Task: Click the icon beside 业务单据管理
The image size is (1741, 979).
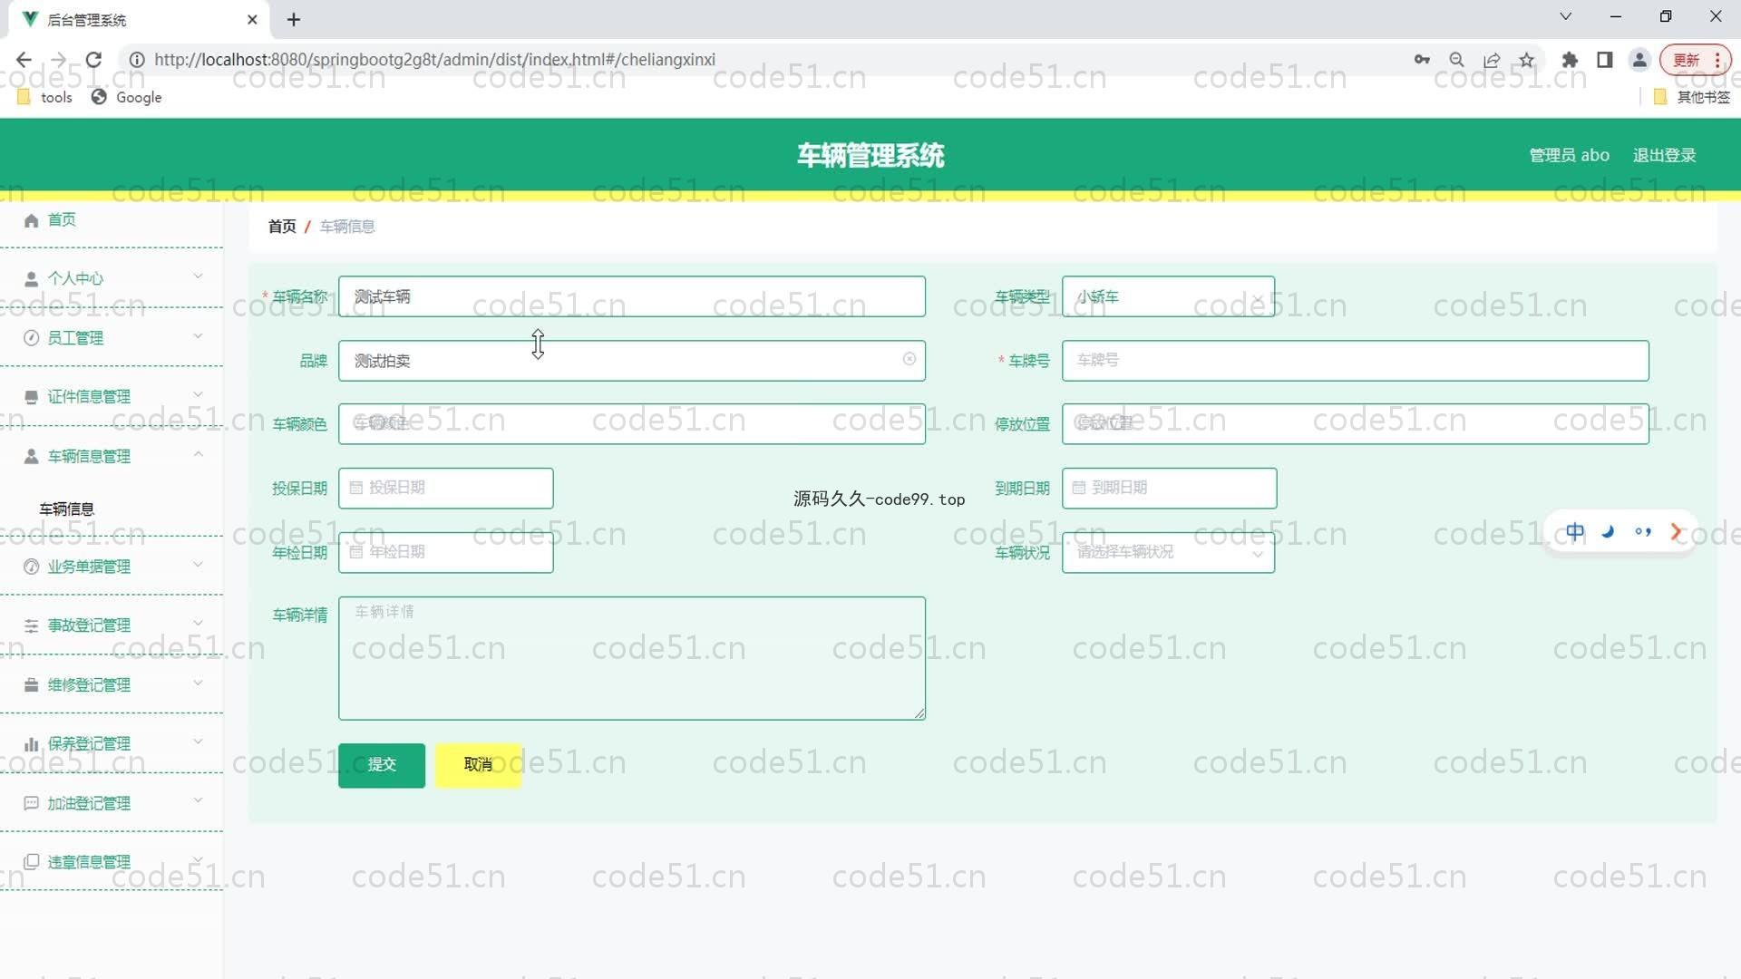Action: pos(32,567)
